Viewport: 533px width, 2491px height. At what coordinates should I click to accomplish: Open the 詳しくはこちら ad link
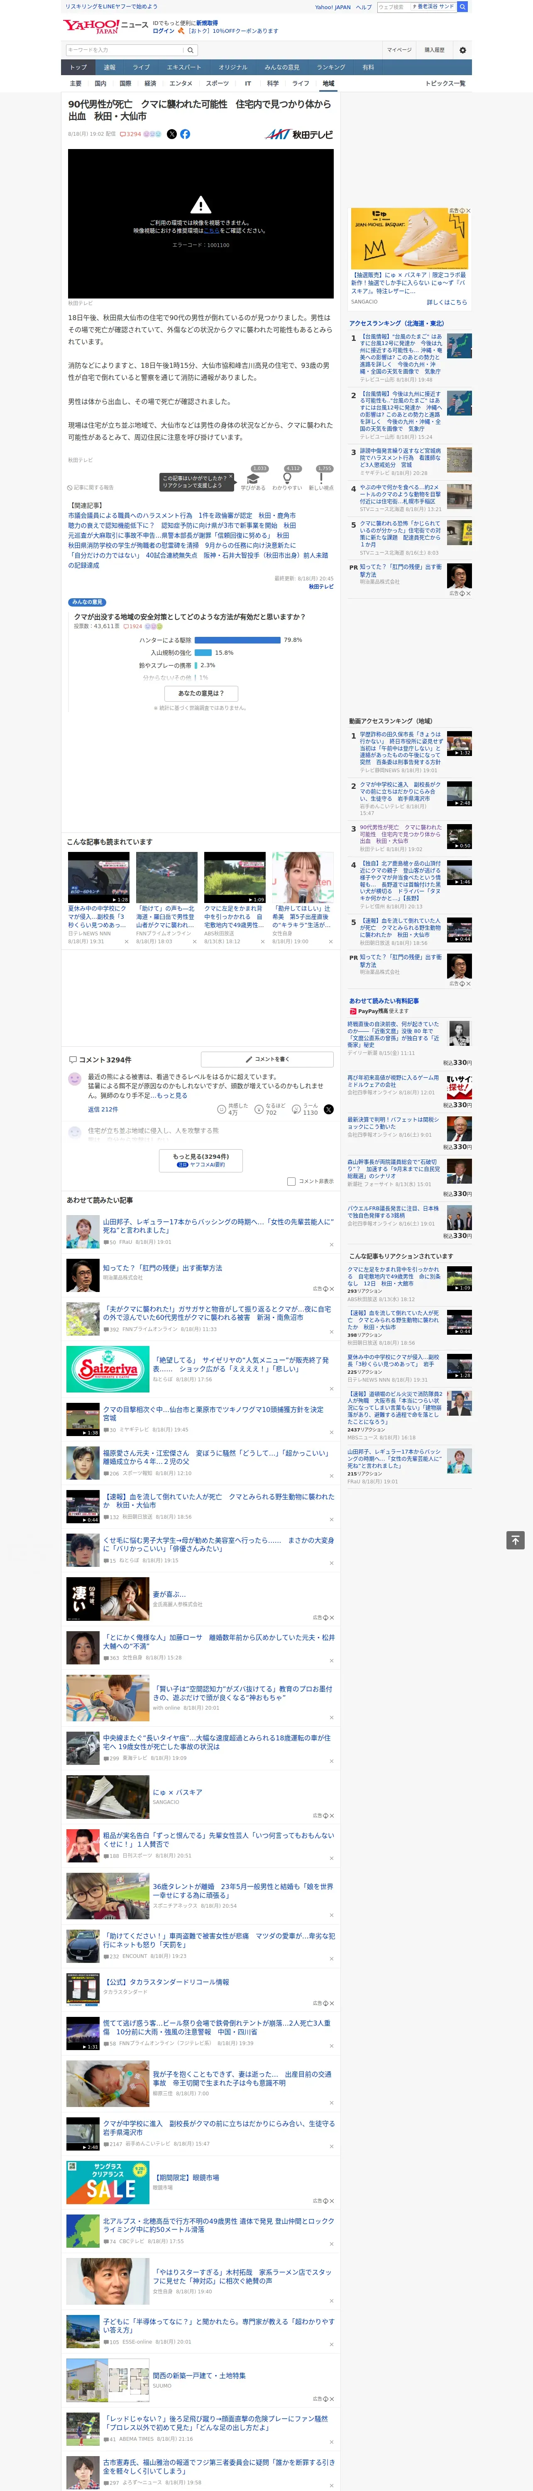tap(447, 303)
